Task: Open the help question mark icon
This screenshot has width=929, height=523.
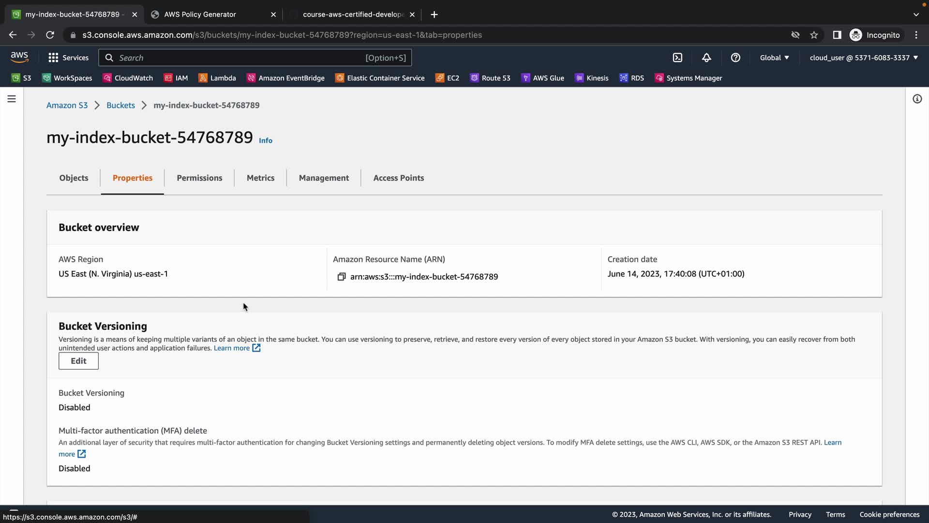Action: point(735,58)
